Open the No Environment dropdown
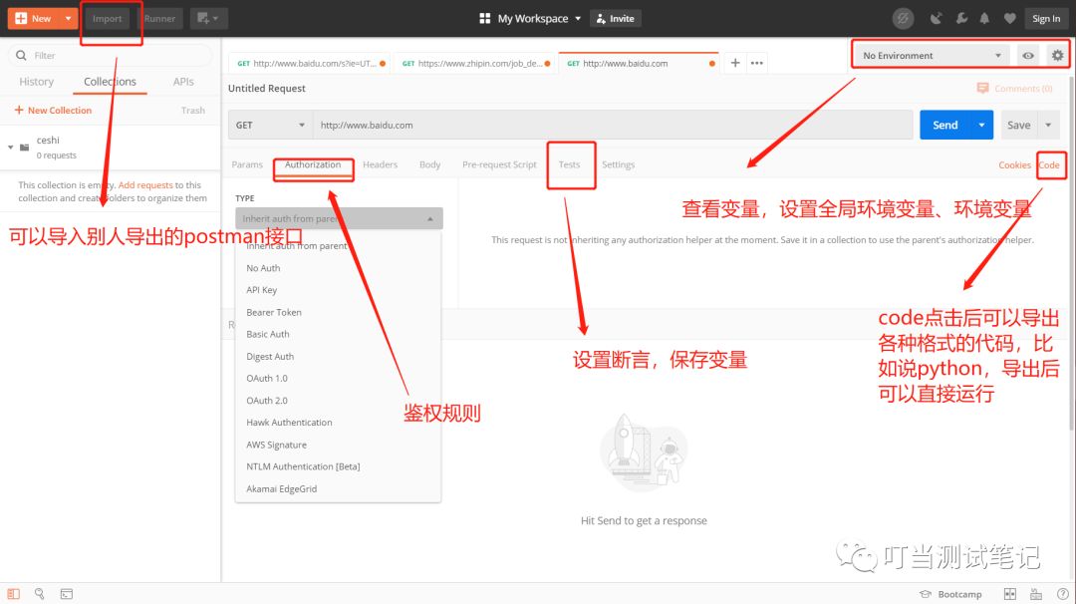Screen dimensions: 1076x604 [930, 56]
